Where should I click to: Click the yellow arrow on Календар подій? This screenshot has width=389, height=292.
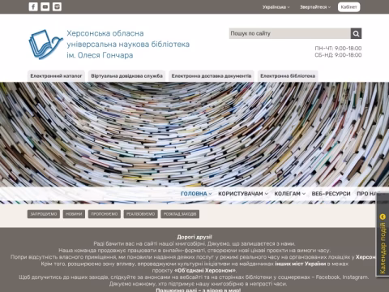tap(383, 217)
